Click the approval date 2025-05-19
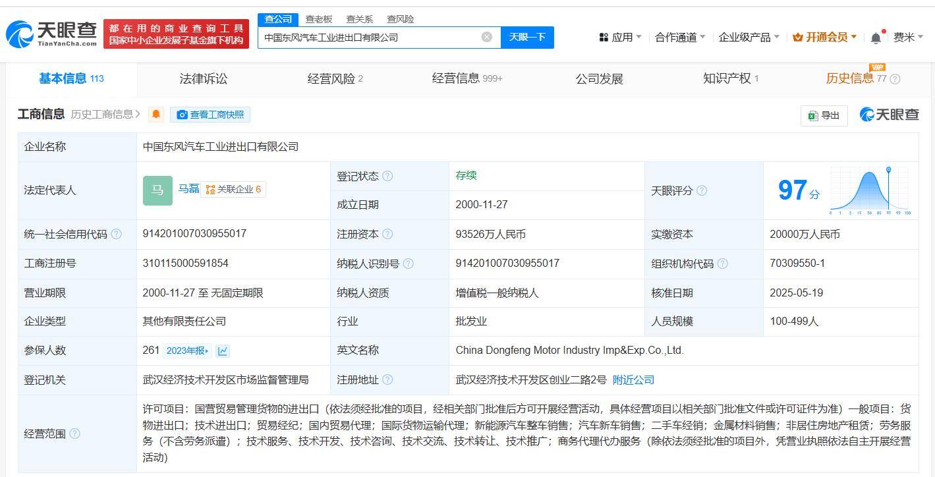 [x=796, y=293]
